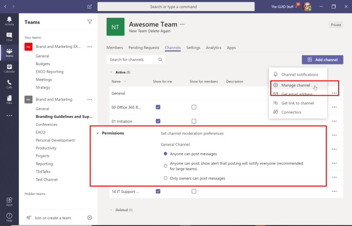352x226 pixels.
Task: Select 'Anyone can post messages' option
Action: point(165,154)
